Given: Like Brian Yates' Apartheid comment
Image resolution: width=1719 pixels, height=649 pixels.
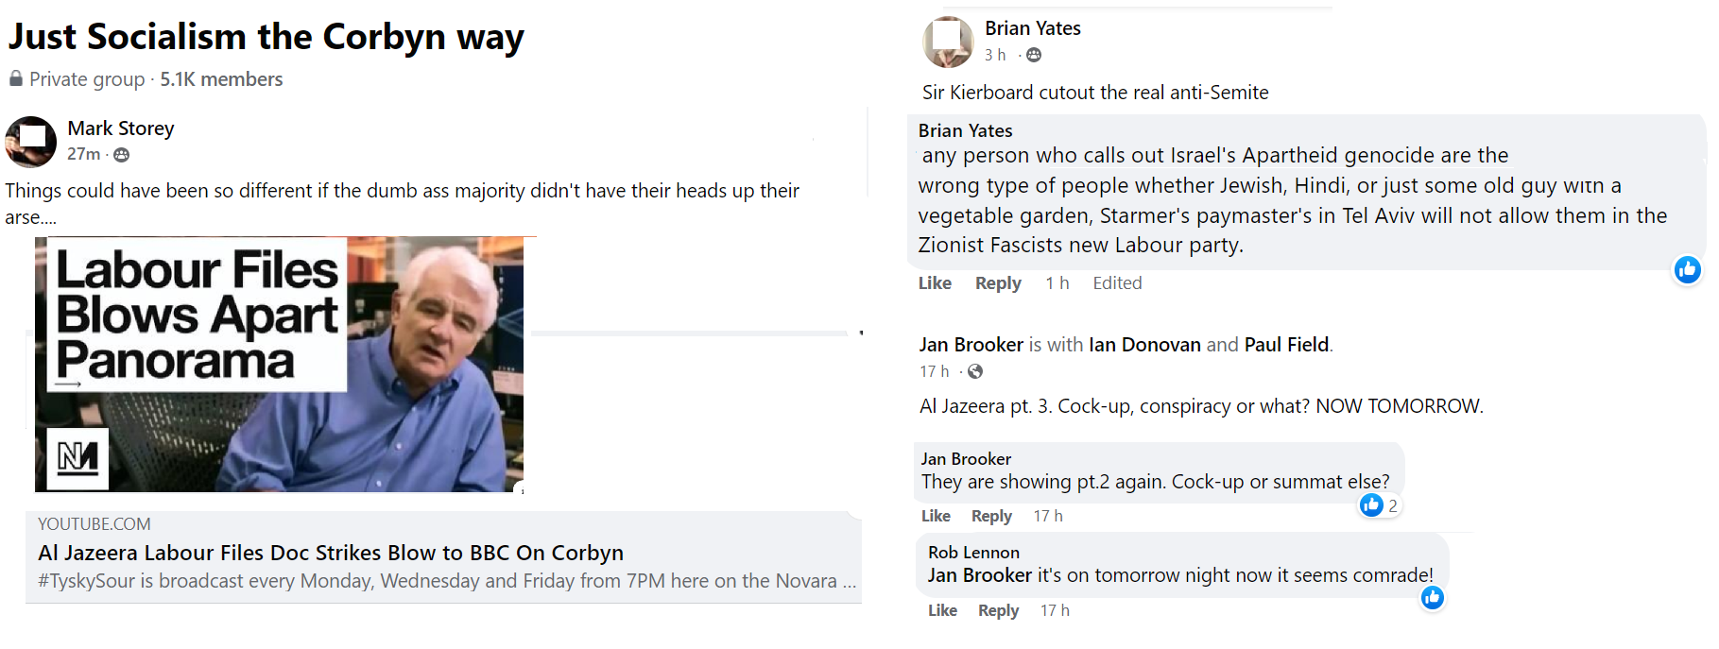Looking at the screenshot, I should tap(935, 283).
